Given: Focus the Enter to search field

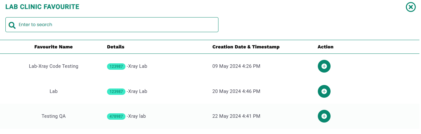Looking at the screenshot, I should [112, 25].
